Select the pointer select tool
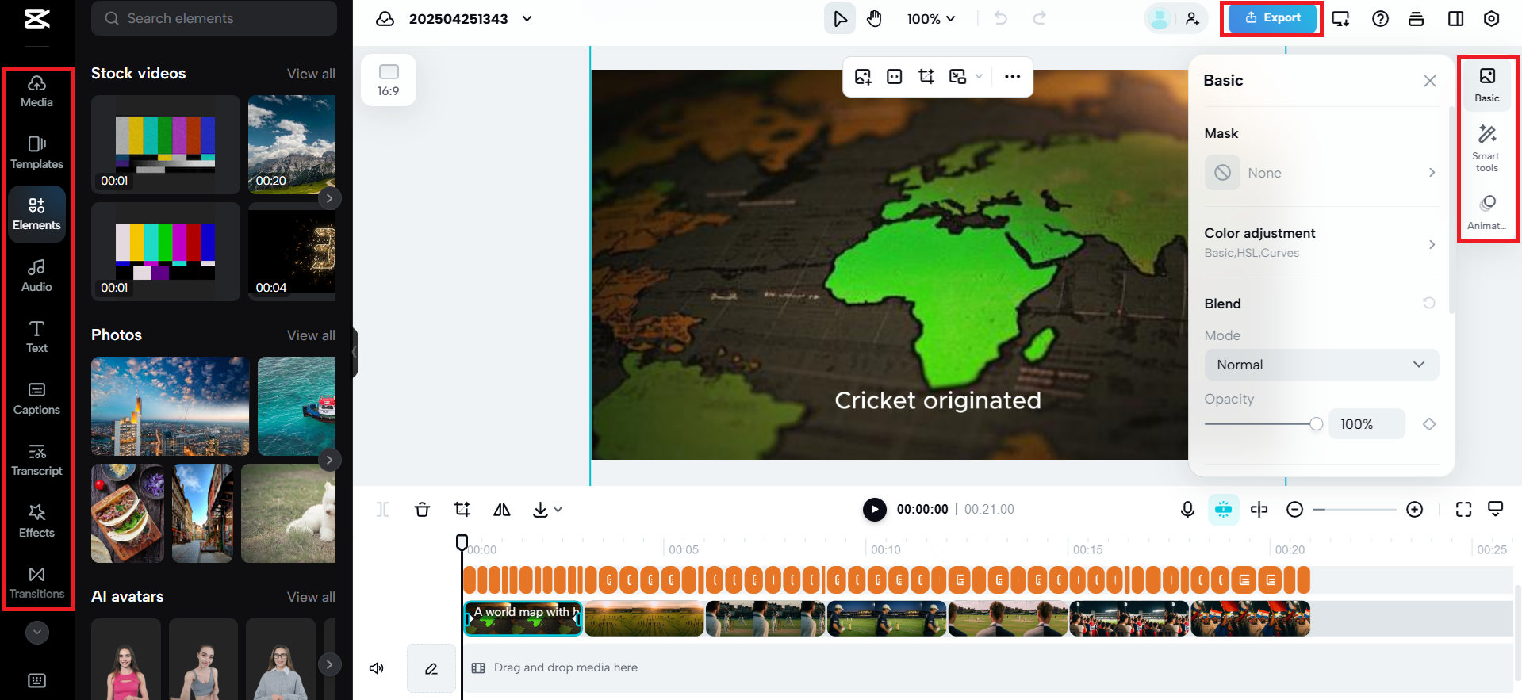The width and height of the screenshot is (1522, 700). point(840,18)
